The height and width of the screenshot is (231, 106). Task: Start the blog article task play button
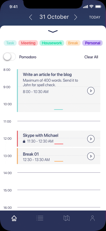(91, 91)
